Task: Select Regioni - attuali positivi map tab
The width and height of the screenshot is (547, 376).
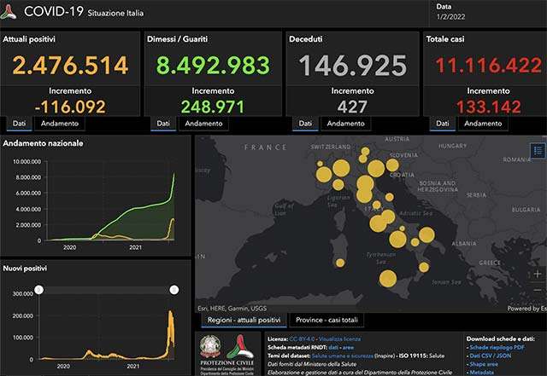Action: (x=244, y=321)
